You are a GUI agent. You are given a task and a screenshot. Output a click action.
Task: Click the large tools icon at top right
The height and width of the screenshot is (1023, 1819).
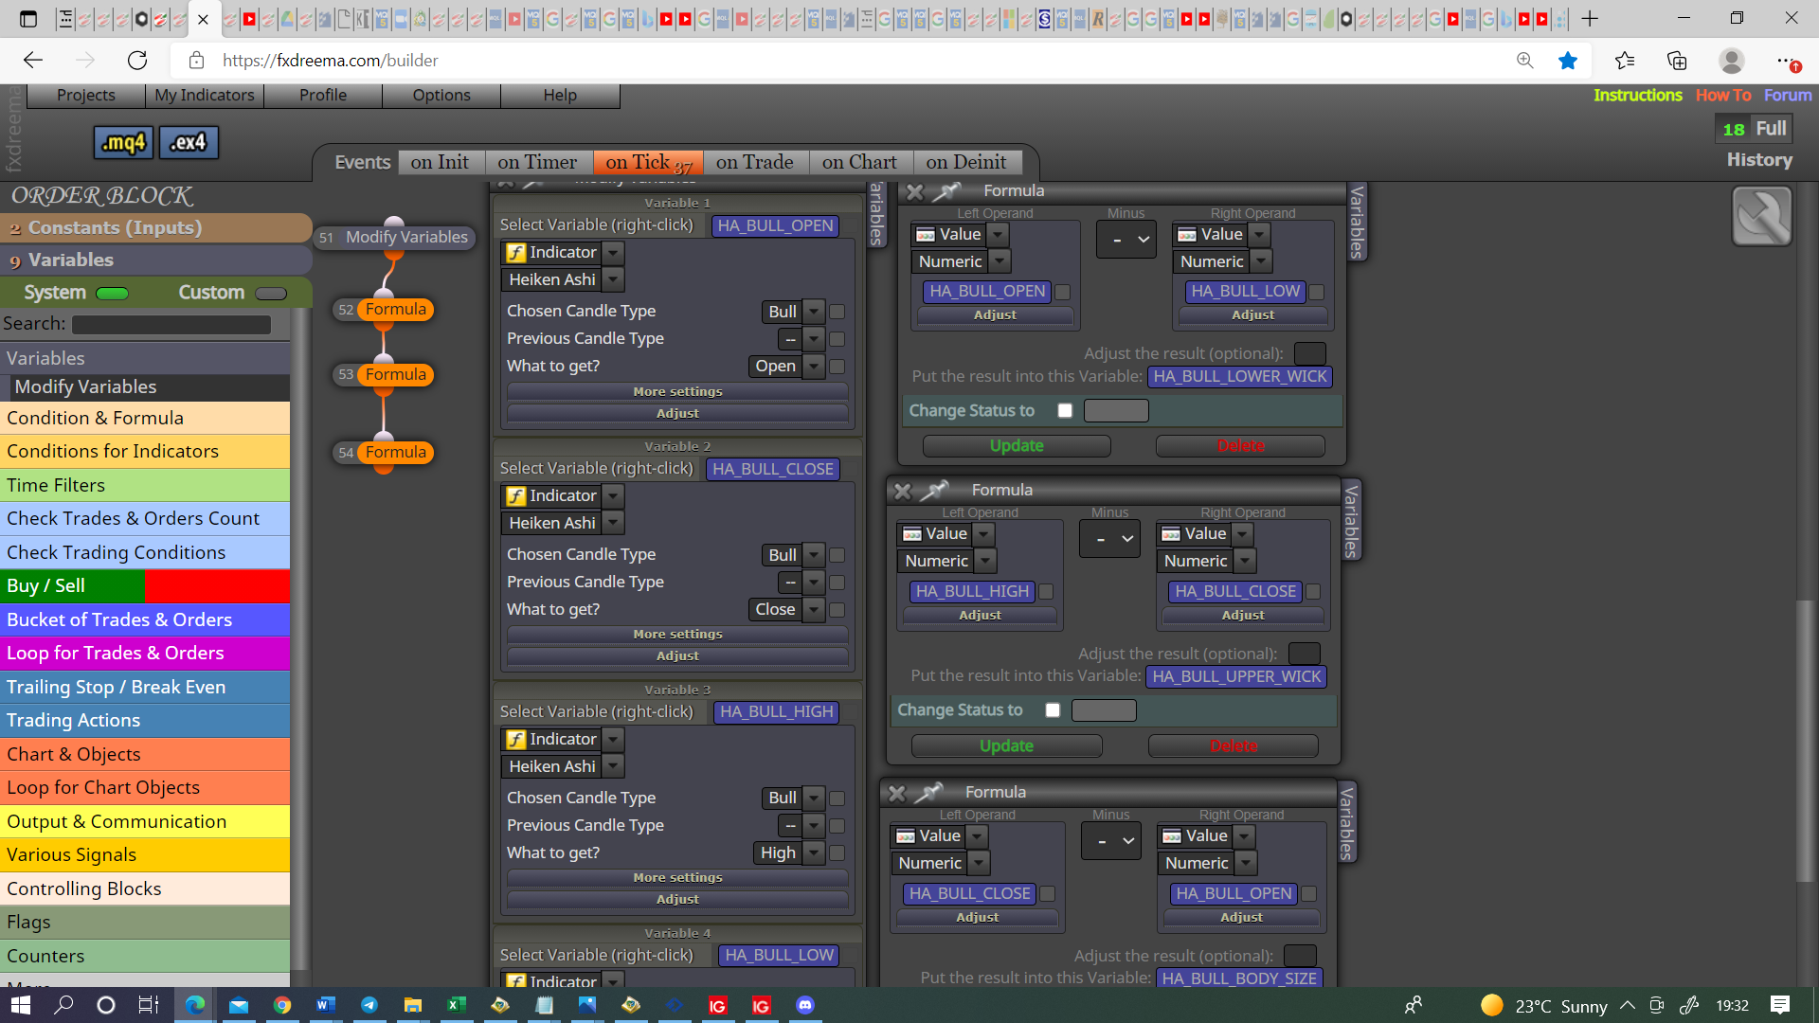(x=1761, y=216)
